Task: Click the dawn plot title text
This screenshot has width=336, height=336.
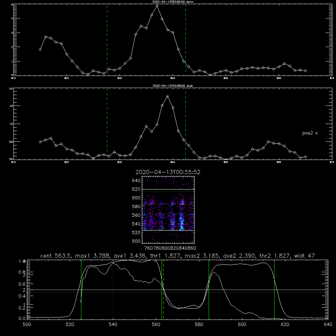Action: tap(173, 2)
